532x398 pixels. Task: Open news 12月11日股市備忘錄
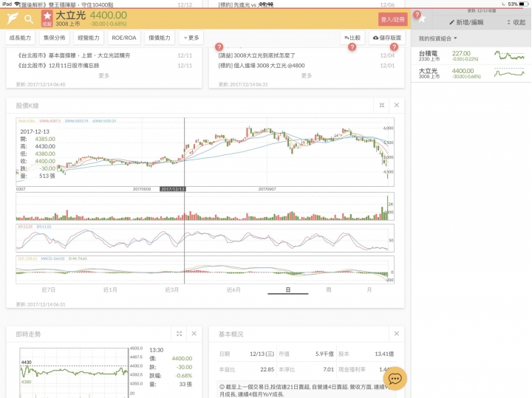(58, 66)
